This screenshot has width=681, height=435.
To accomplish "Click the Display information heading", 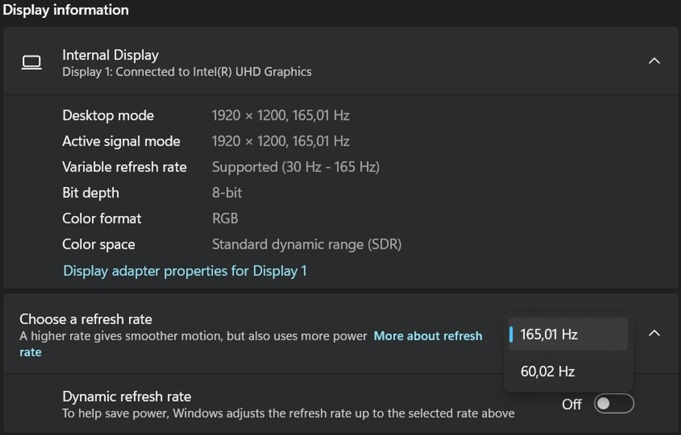I will coord(66,10).
